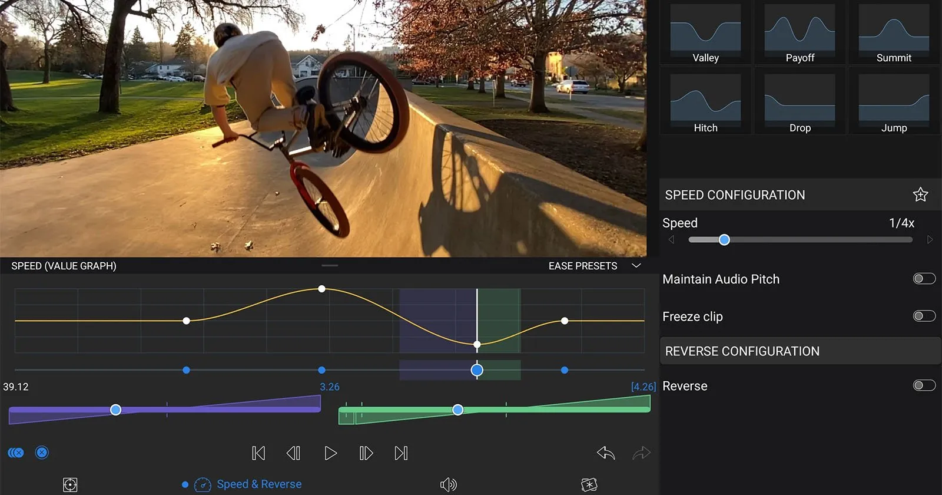Undo the last action
The height and width of the screenshot is (495, 942).
(606, 453)
